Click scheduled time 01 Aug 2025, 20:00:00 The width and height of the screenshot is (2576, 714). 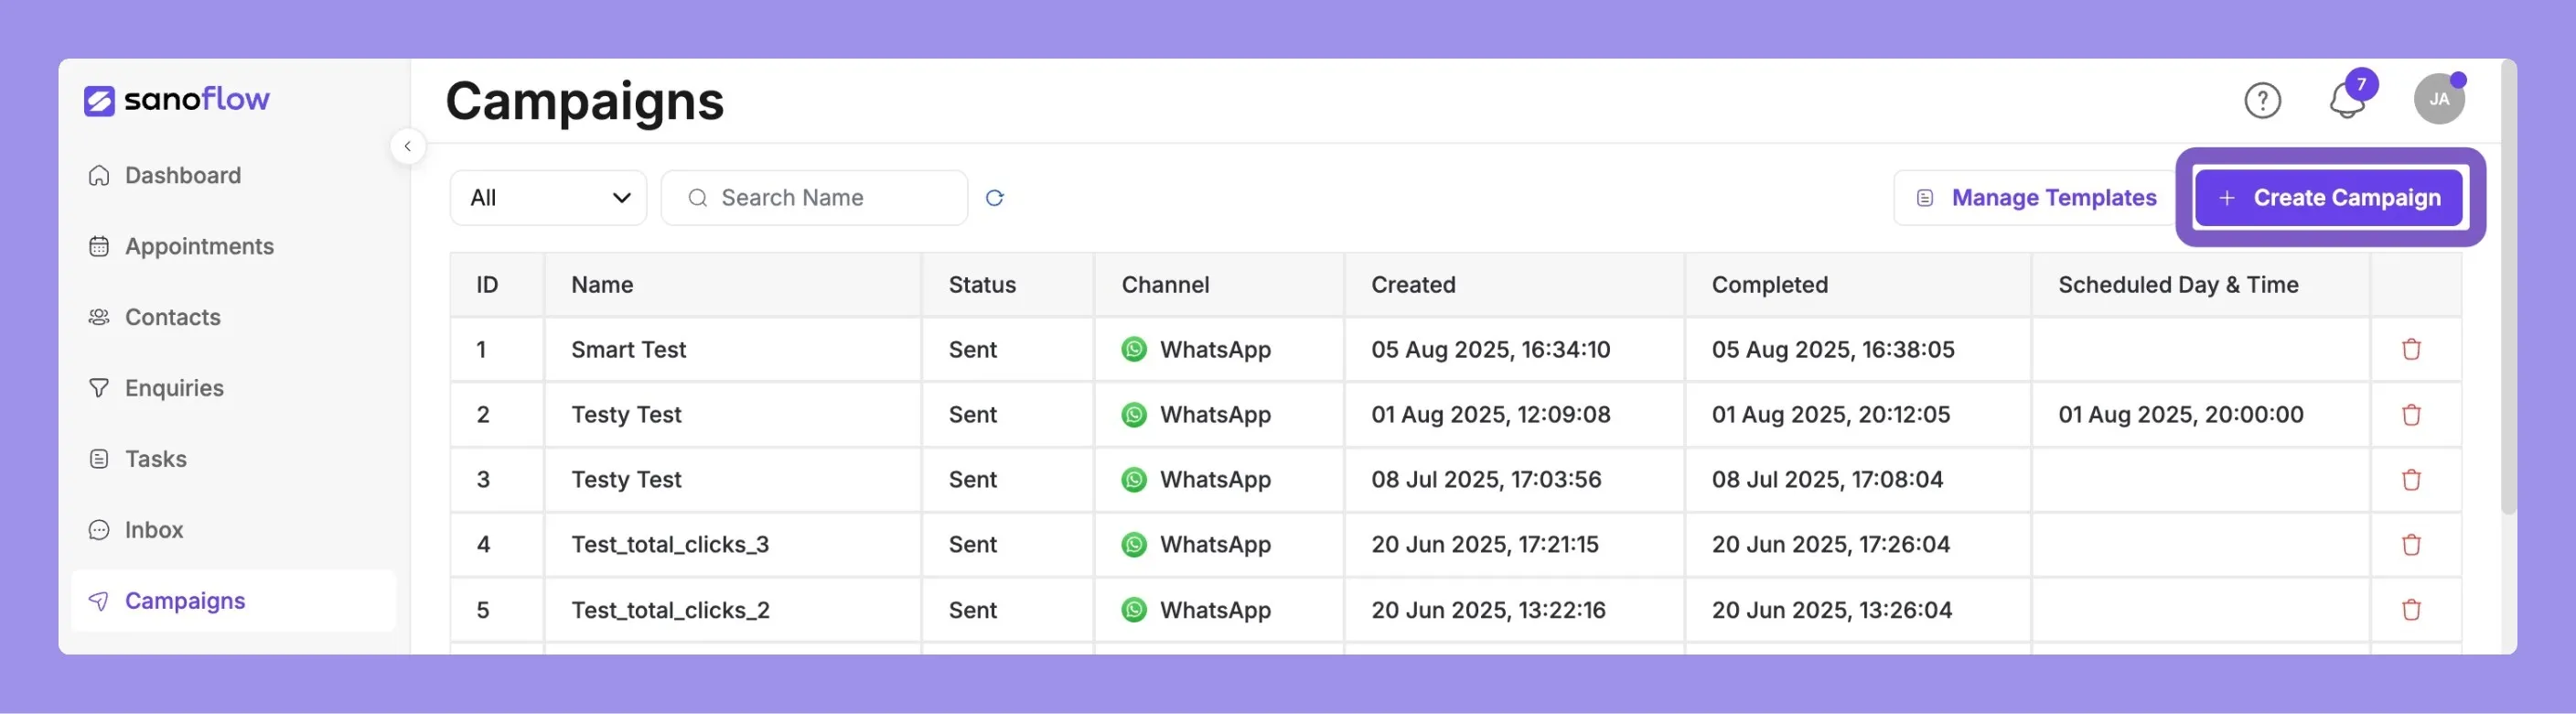2180,415
